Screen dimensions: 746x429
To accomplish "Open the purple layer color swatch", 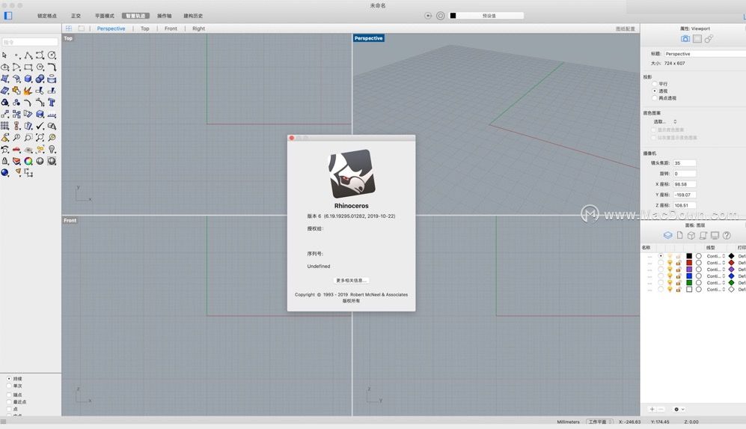I will coord(689,270).
